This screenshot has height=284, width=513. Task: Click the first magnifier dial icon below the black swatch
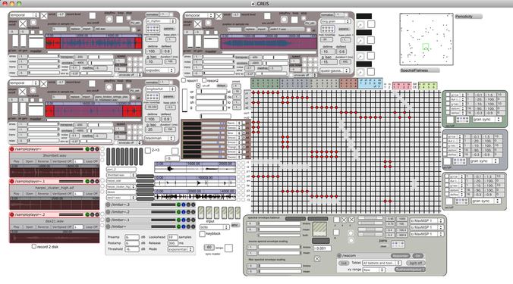(x=360, y=24)
